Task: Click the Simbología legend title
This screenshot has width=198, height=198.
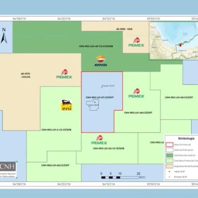Action: 186,139
